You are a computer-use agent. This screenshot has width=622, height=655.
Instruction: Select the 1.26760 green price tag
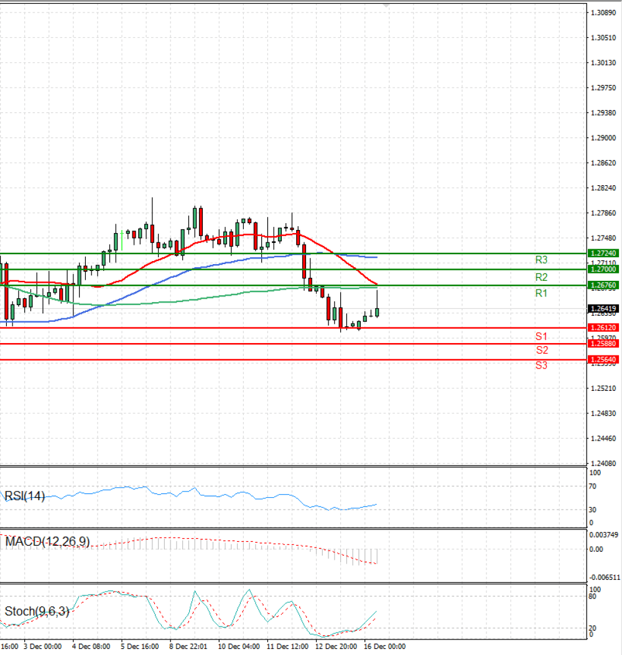603,285
